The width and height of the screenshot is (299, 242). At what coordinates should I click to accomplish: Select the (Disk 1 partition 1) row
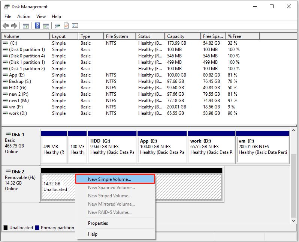tap(131, 62)
